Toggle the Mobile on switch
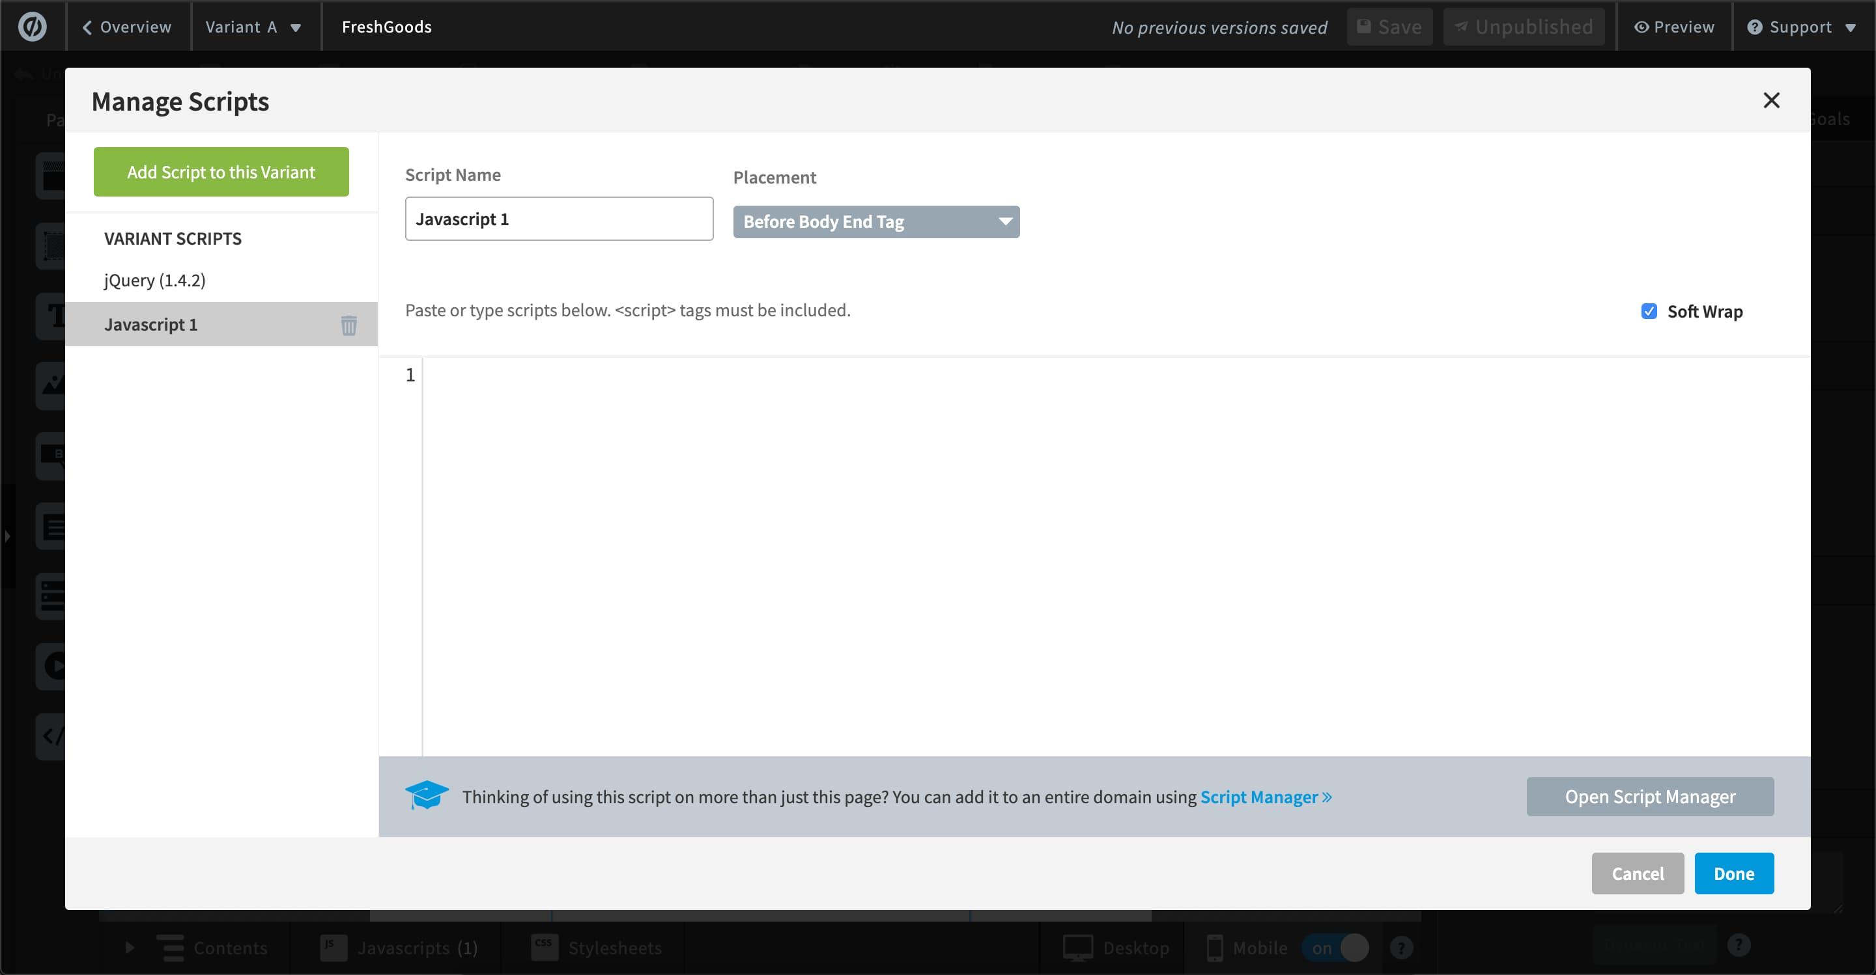Viewport: 1876px width, 975px height. [x=1335, y=948]
